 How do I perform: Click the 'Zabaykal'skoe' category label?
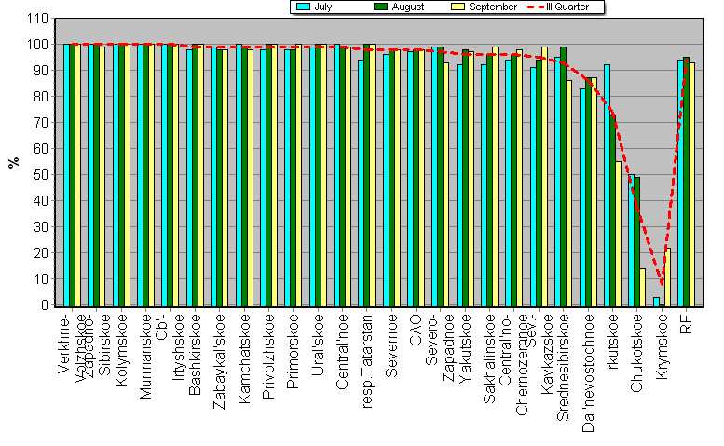pyautogui.click(x=219, y=361)
